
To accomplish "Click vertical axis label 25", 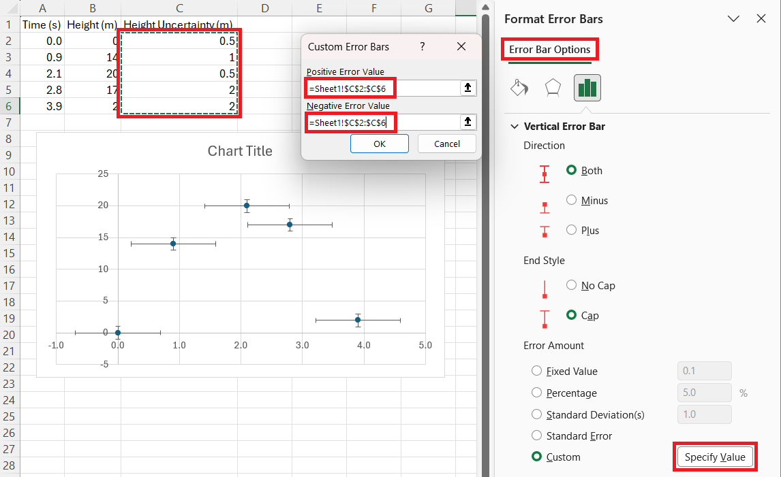I will 103,174.
